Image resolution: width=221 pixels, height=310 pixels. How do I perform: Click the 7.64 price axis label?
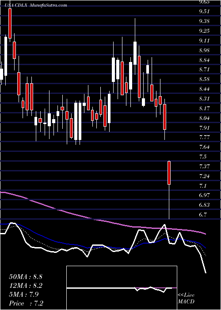click(x=205, y=147)
